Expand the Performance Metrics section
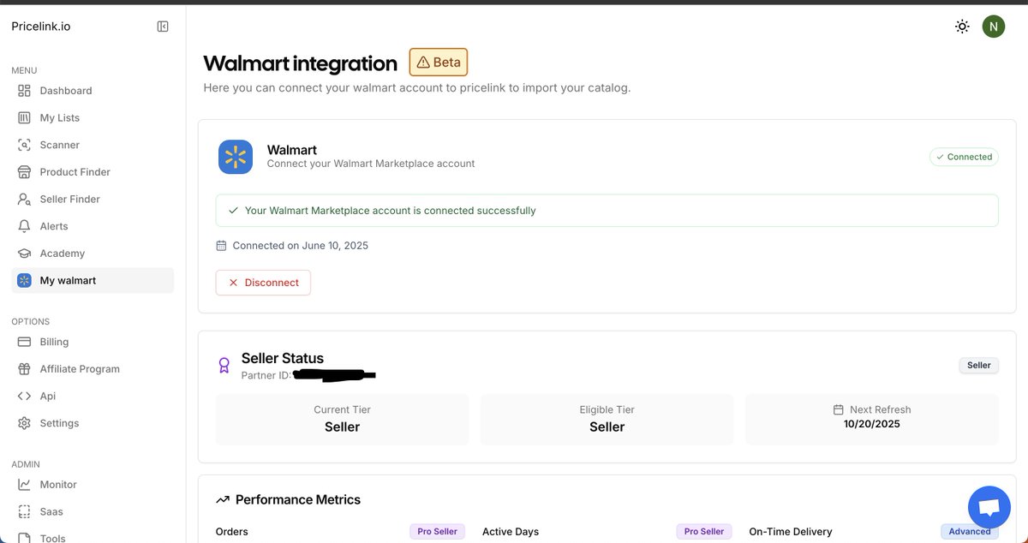 pos(297,498)
